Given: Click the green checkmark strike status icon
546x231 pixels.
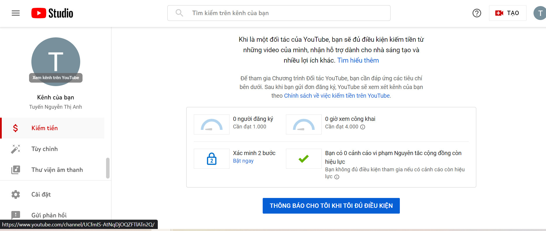Looking at the screenshot, I should [x=304, y=159].
